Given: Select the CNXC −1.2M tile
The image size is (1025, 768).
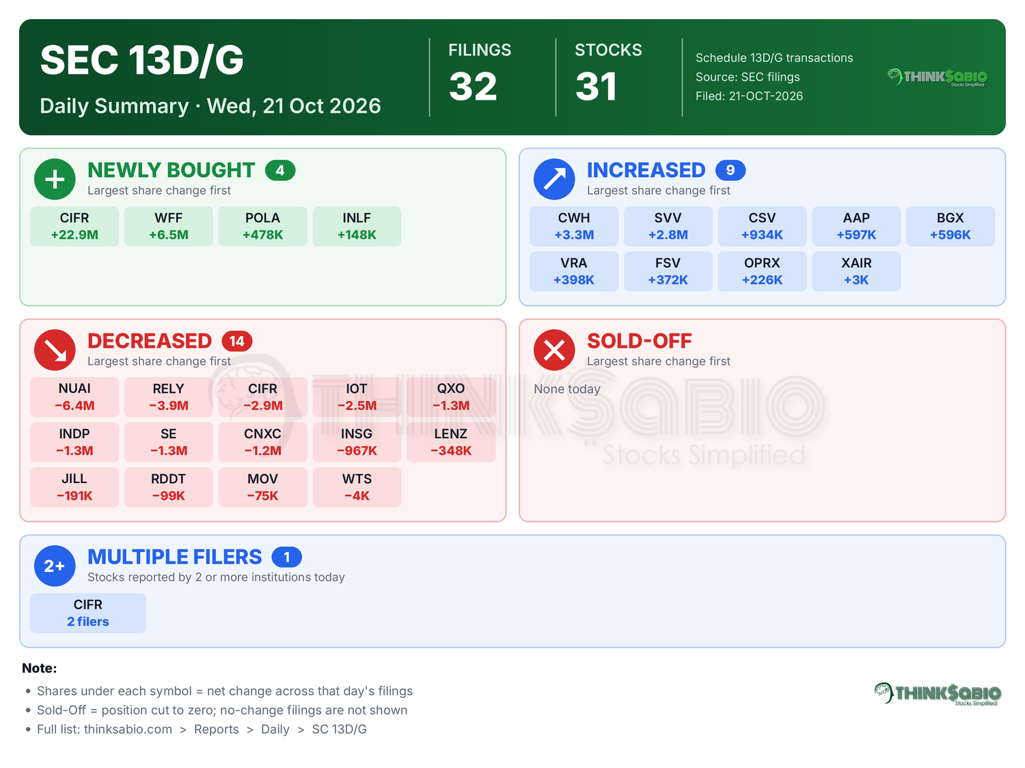Looking at the screenshot, I should [263, 442].
